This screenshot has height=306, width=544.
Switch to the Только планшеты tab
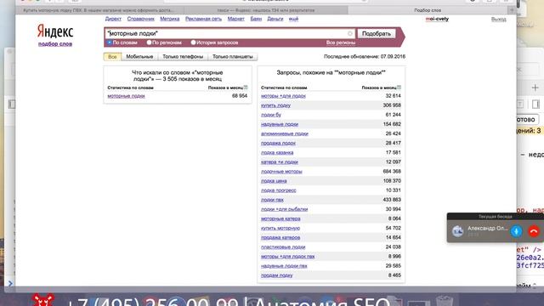point(232,57)
